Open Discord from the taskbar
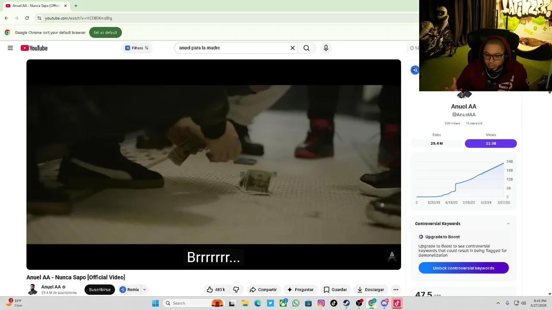552x310 pixels. tap(384, 303)
